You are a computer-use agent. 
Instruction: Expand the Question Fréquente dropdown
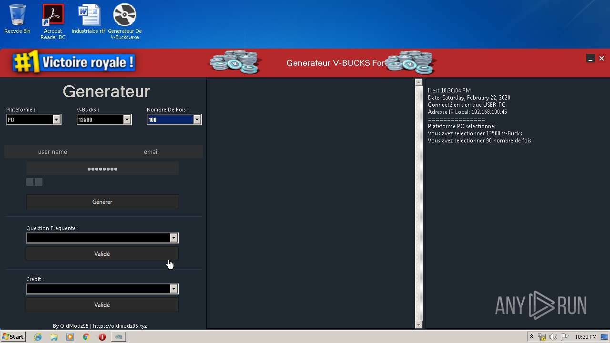(x=174, y=238)
